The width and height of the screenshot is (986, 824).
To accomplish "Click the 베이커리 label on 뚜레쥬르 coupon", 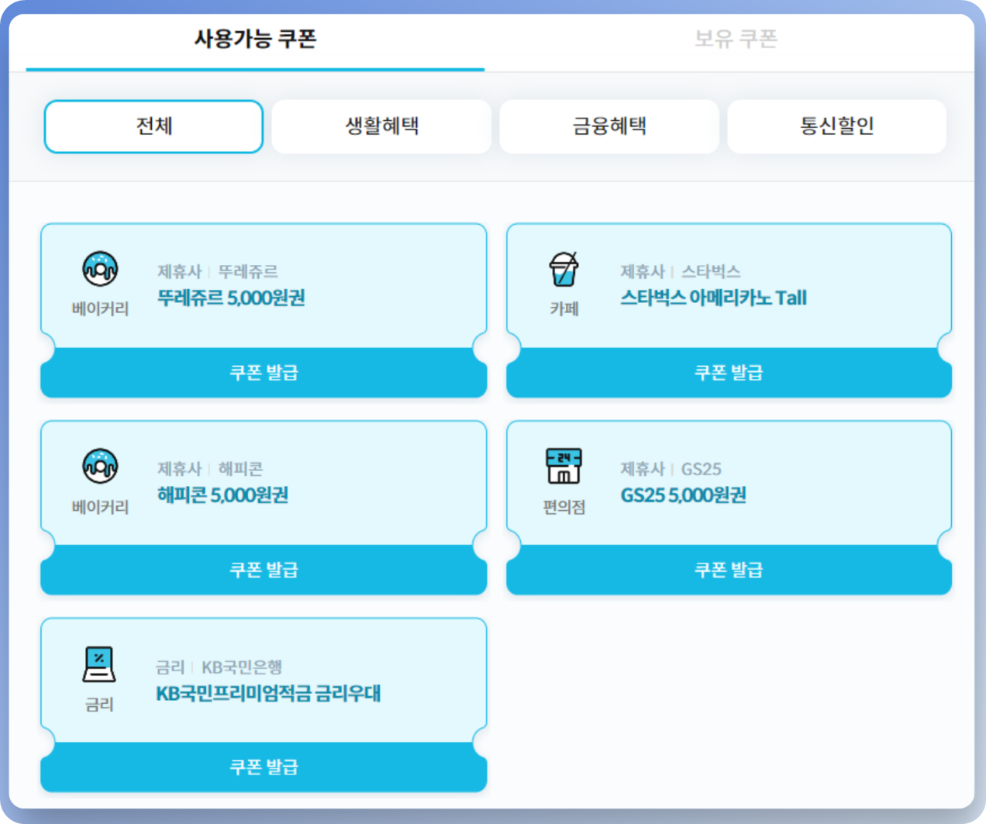I will pyautogui.click(x=100, y=309).
